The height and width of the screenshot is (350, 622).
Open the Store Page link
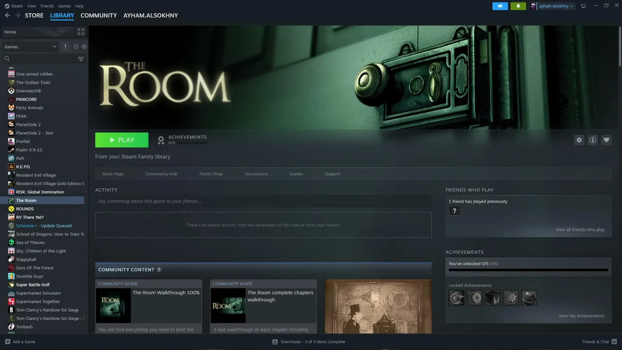pyautogui.click(x=113, y=174)
